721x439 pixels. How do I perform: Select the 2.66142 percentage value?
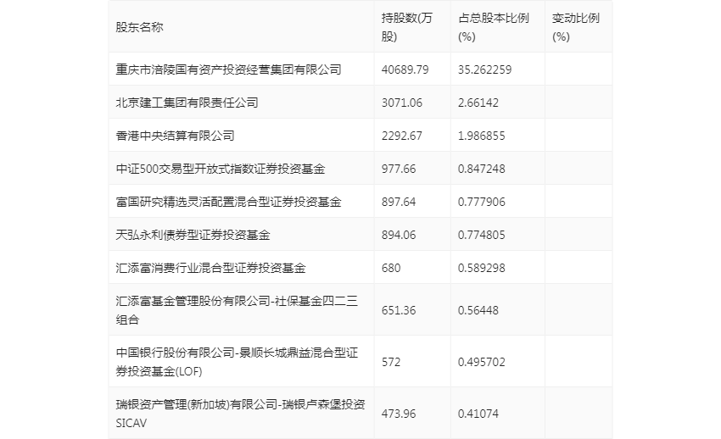tap(478, 103)
